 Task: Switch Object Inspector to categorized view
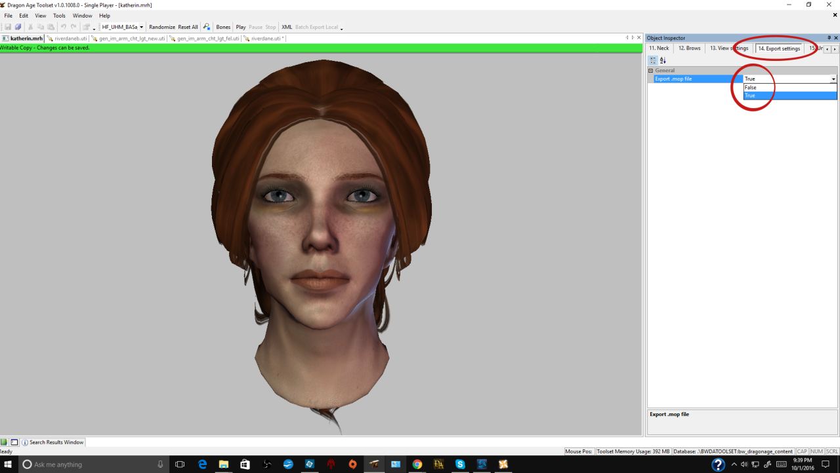click(x=653, y=60)
